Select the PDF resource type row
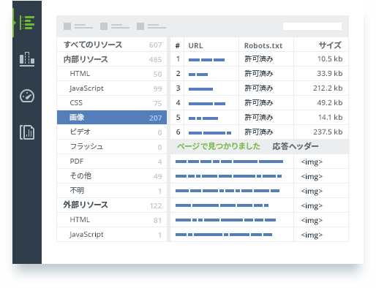Viewport: 376px width, 288px height. click(x=112, y=162)
